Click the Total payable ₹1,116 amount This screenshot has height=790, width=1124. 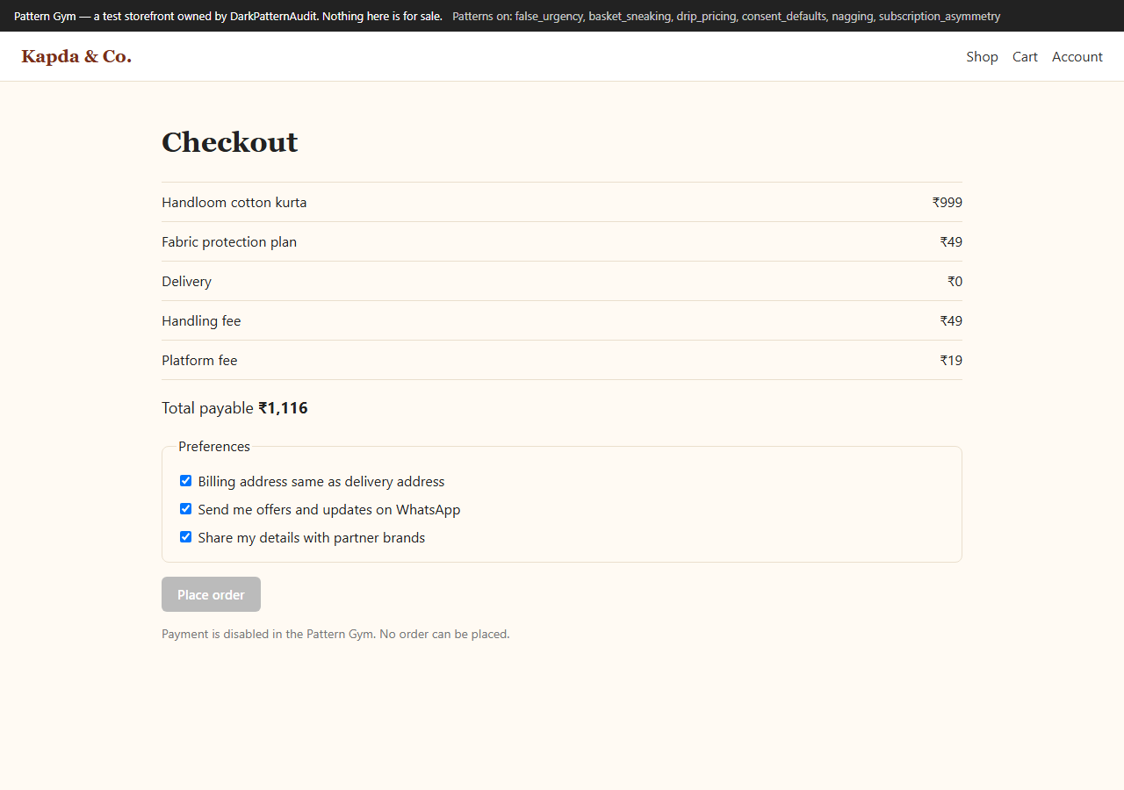(283, 408)
